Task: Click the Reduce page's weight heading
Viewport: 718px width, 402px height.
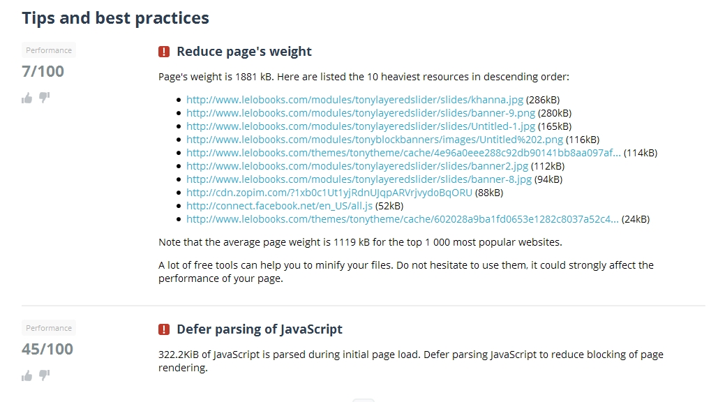Action: click(244, 52)
